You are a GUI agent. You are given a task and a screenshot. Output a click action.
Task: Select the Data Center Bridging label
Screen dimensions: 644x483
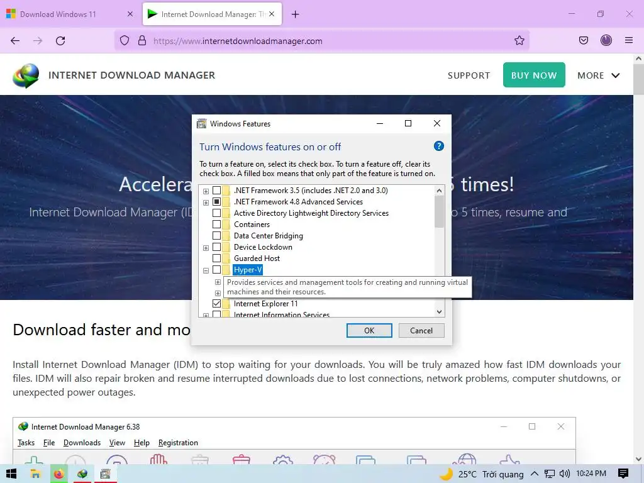coord(268,236)
